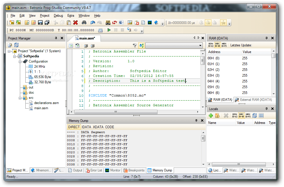Click the refresh icon in Project Manager
Image resolution: width=284 pixels, height=187 pixels.
point(16,45)
